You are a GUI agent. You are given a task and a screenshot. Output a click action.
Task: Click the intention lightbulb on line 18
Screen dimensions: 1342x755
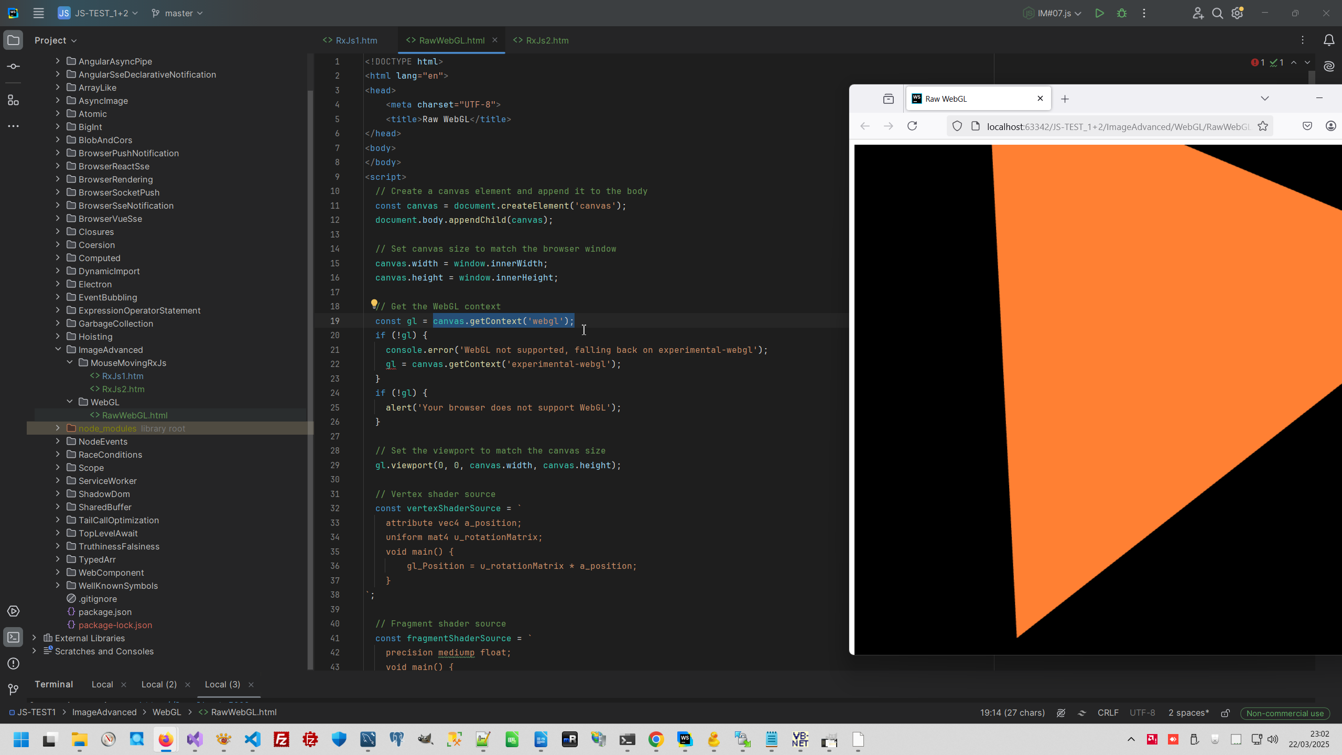tap(374, 304)
